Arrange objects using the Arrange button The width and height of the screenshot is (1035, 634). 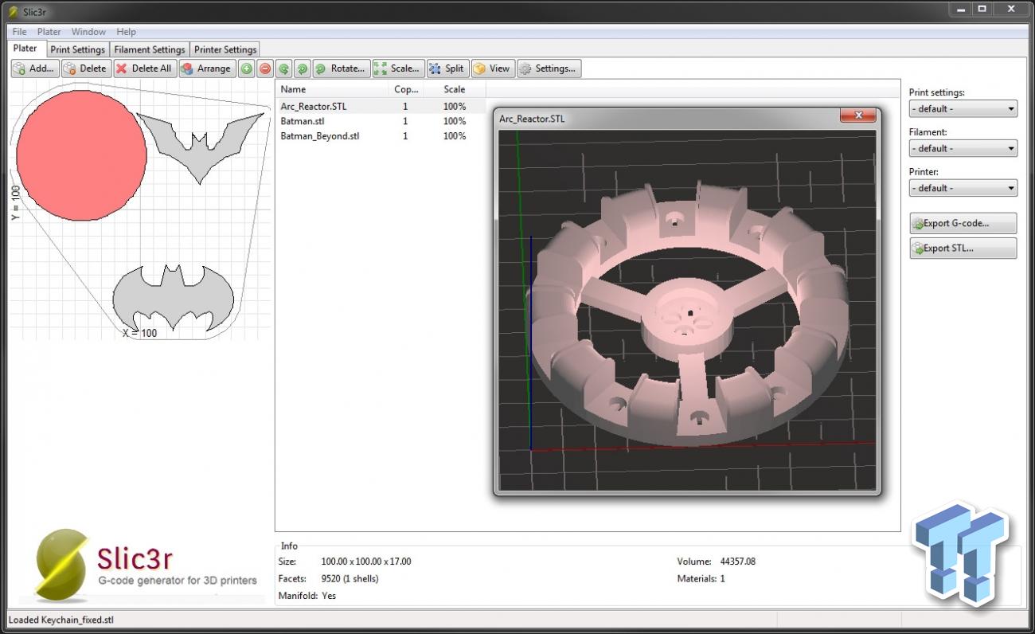(x=207, y=68)
